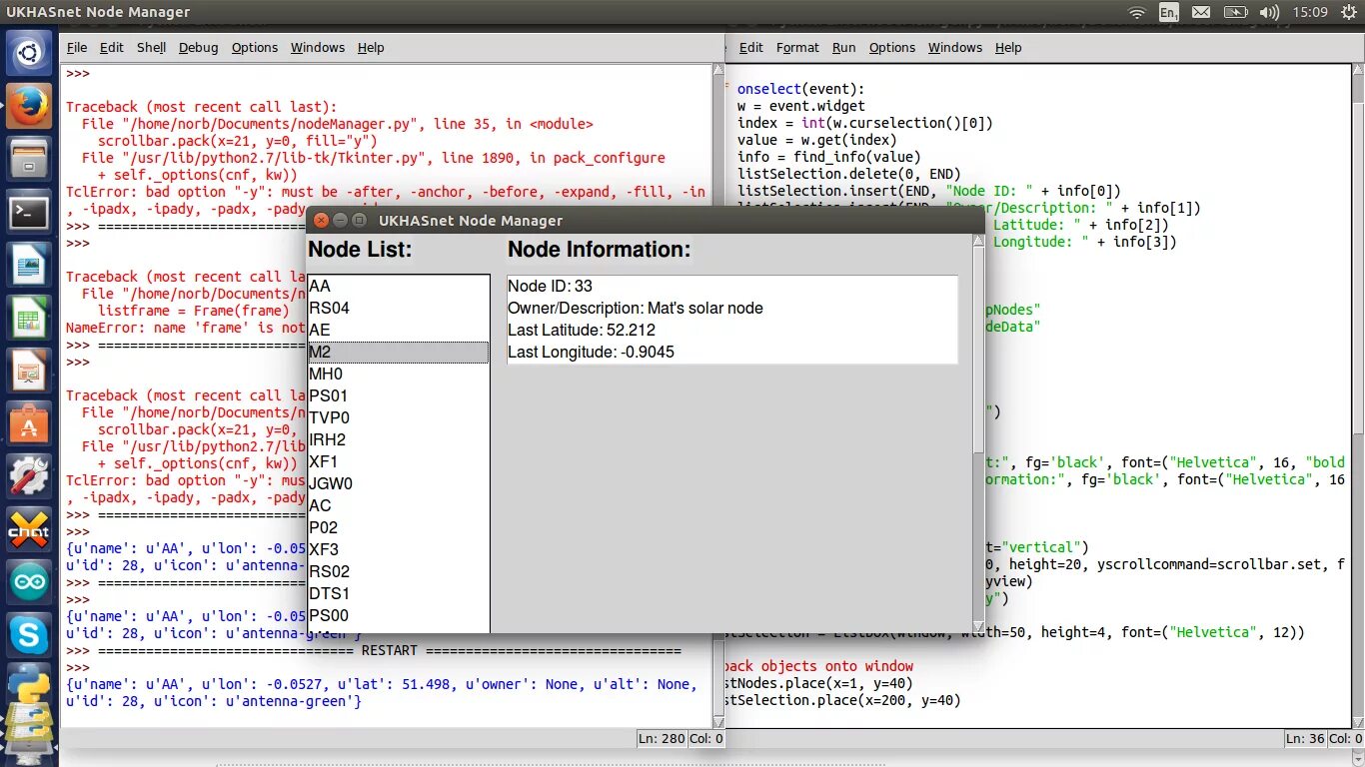Click the 'Node ID: 33' information row
The height and width of the screenshot is (767, 1365).
[x=732, y=286]
